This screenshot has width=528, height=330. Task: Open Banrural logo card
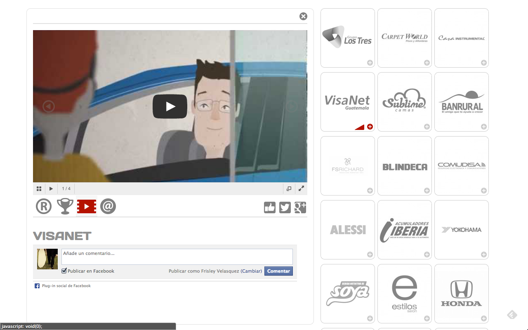pyautogui.click(x=462, y=102)
